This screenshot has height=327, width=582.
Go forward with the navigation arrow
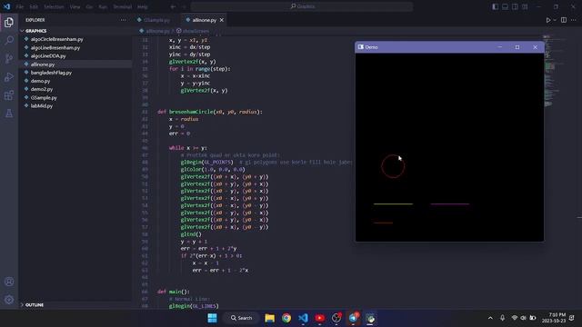[x=184, y=6]
